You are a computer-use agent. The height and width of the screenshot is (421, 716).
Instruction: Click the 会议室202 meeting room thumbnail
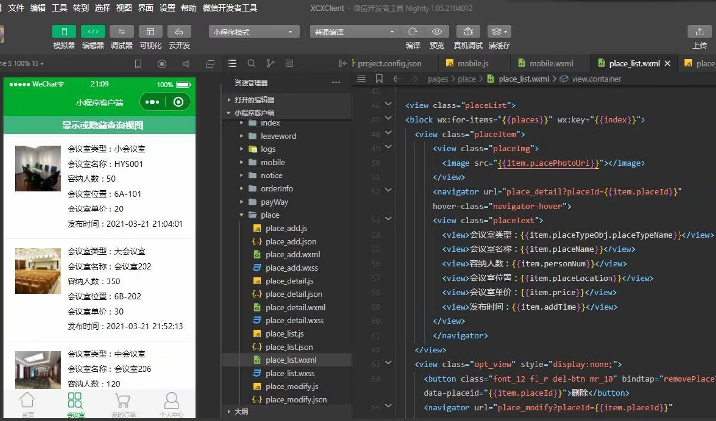coord(37,271)
